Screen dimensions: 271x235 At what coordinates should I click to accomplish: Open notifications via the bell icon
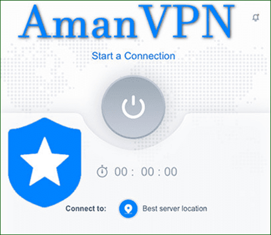(x=256, y=17)
